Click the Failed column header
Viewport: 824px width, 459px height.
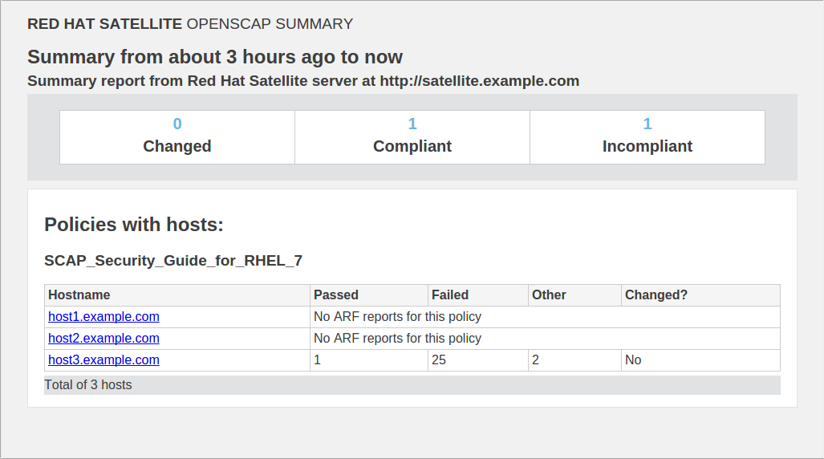pyautogui.click(x=450, y=295)
